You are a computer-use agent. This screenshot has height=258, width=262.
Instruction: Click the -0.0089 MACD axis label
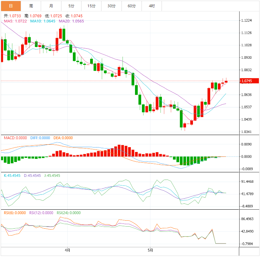[x=247, y=169]
